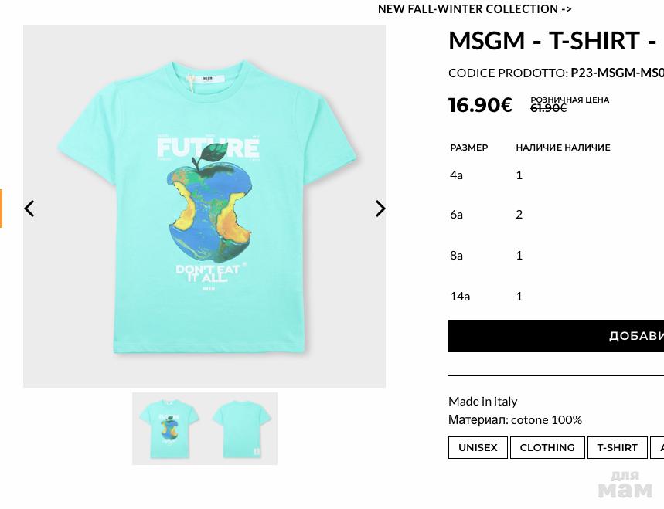The height and width of the screenshot is (509, 664).
Task: Click the crossed-out 61.90€ retail price
Action: [x=548, y=108]
